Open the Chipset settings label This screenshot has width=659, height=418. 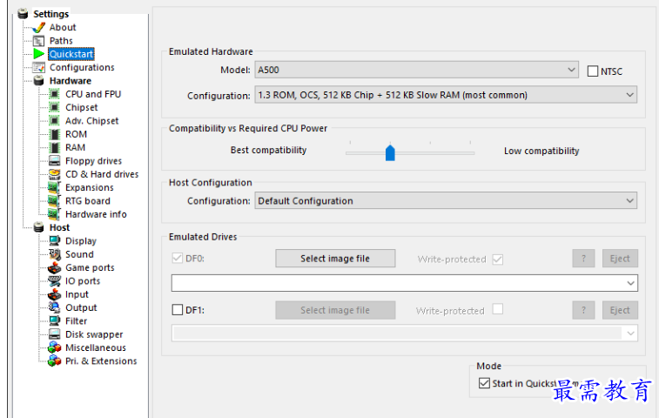82,108
